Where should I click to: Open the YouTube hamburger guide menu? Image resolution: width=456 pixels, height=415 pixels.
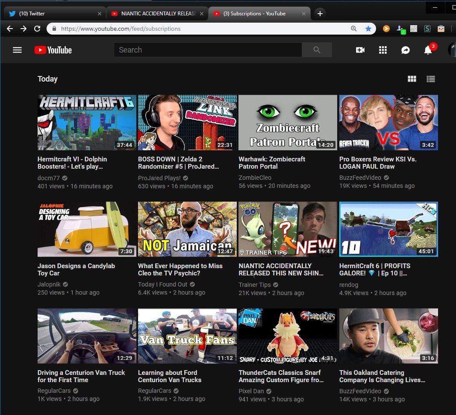[x=17, y=50]
